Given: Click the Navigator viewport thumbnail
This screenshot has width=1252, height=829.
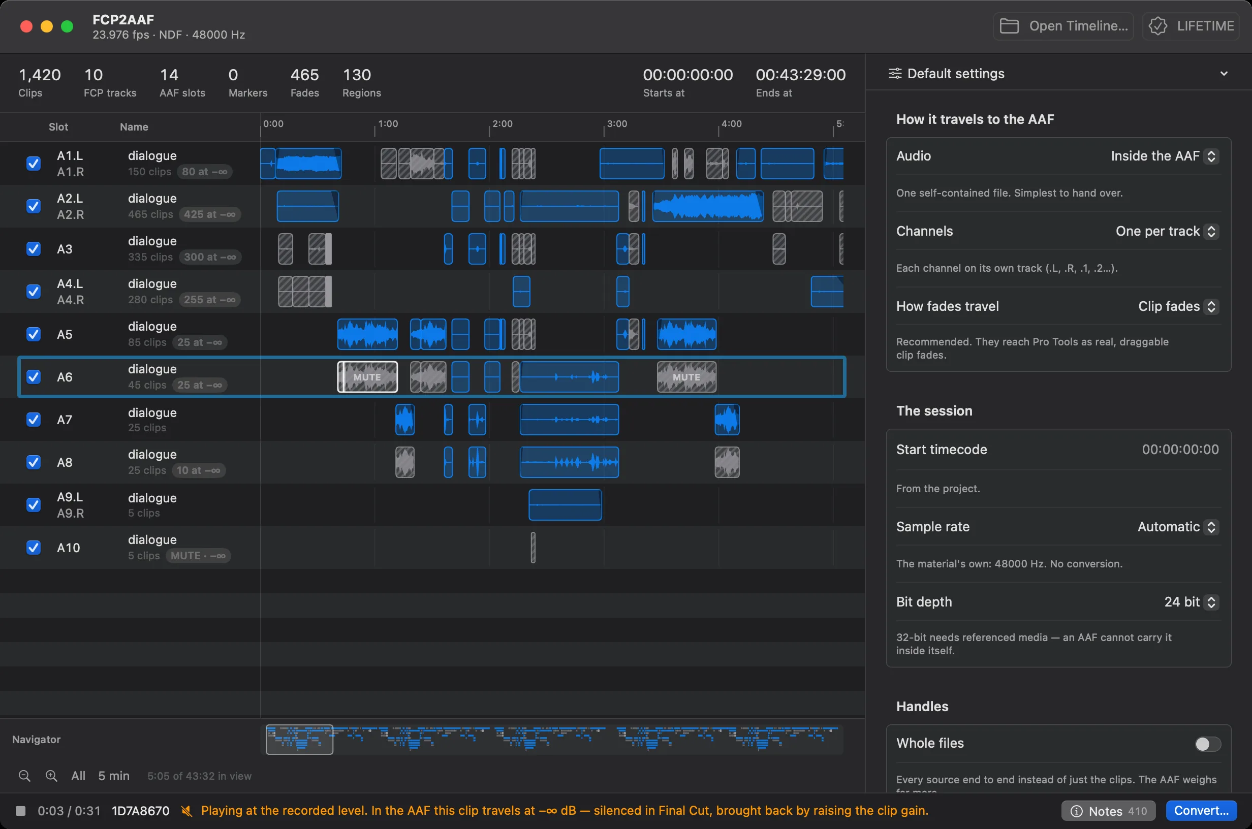Looking at the screenshot, I should [x=299, y=739].
